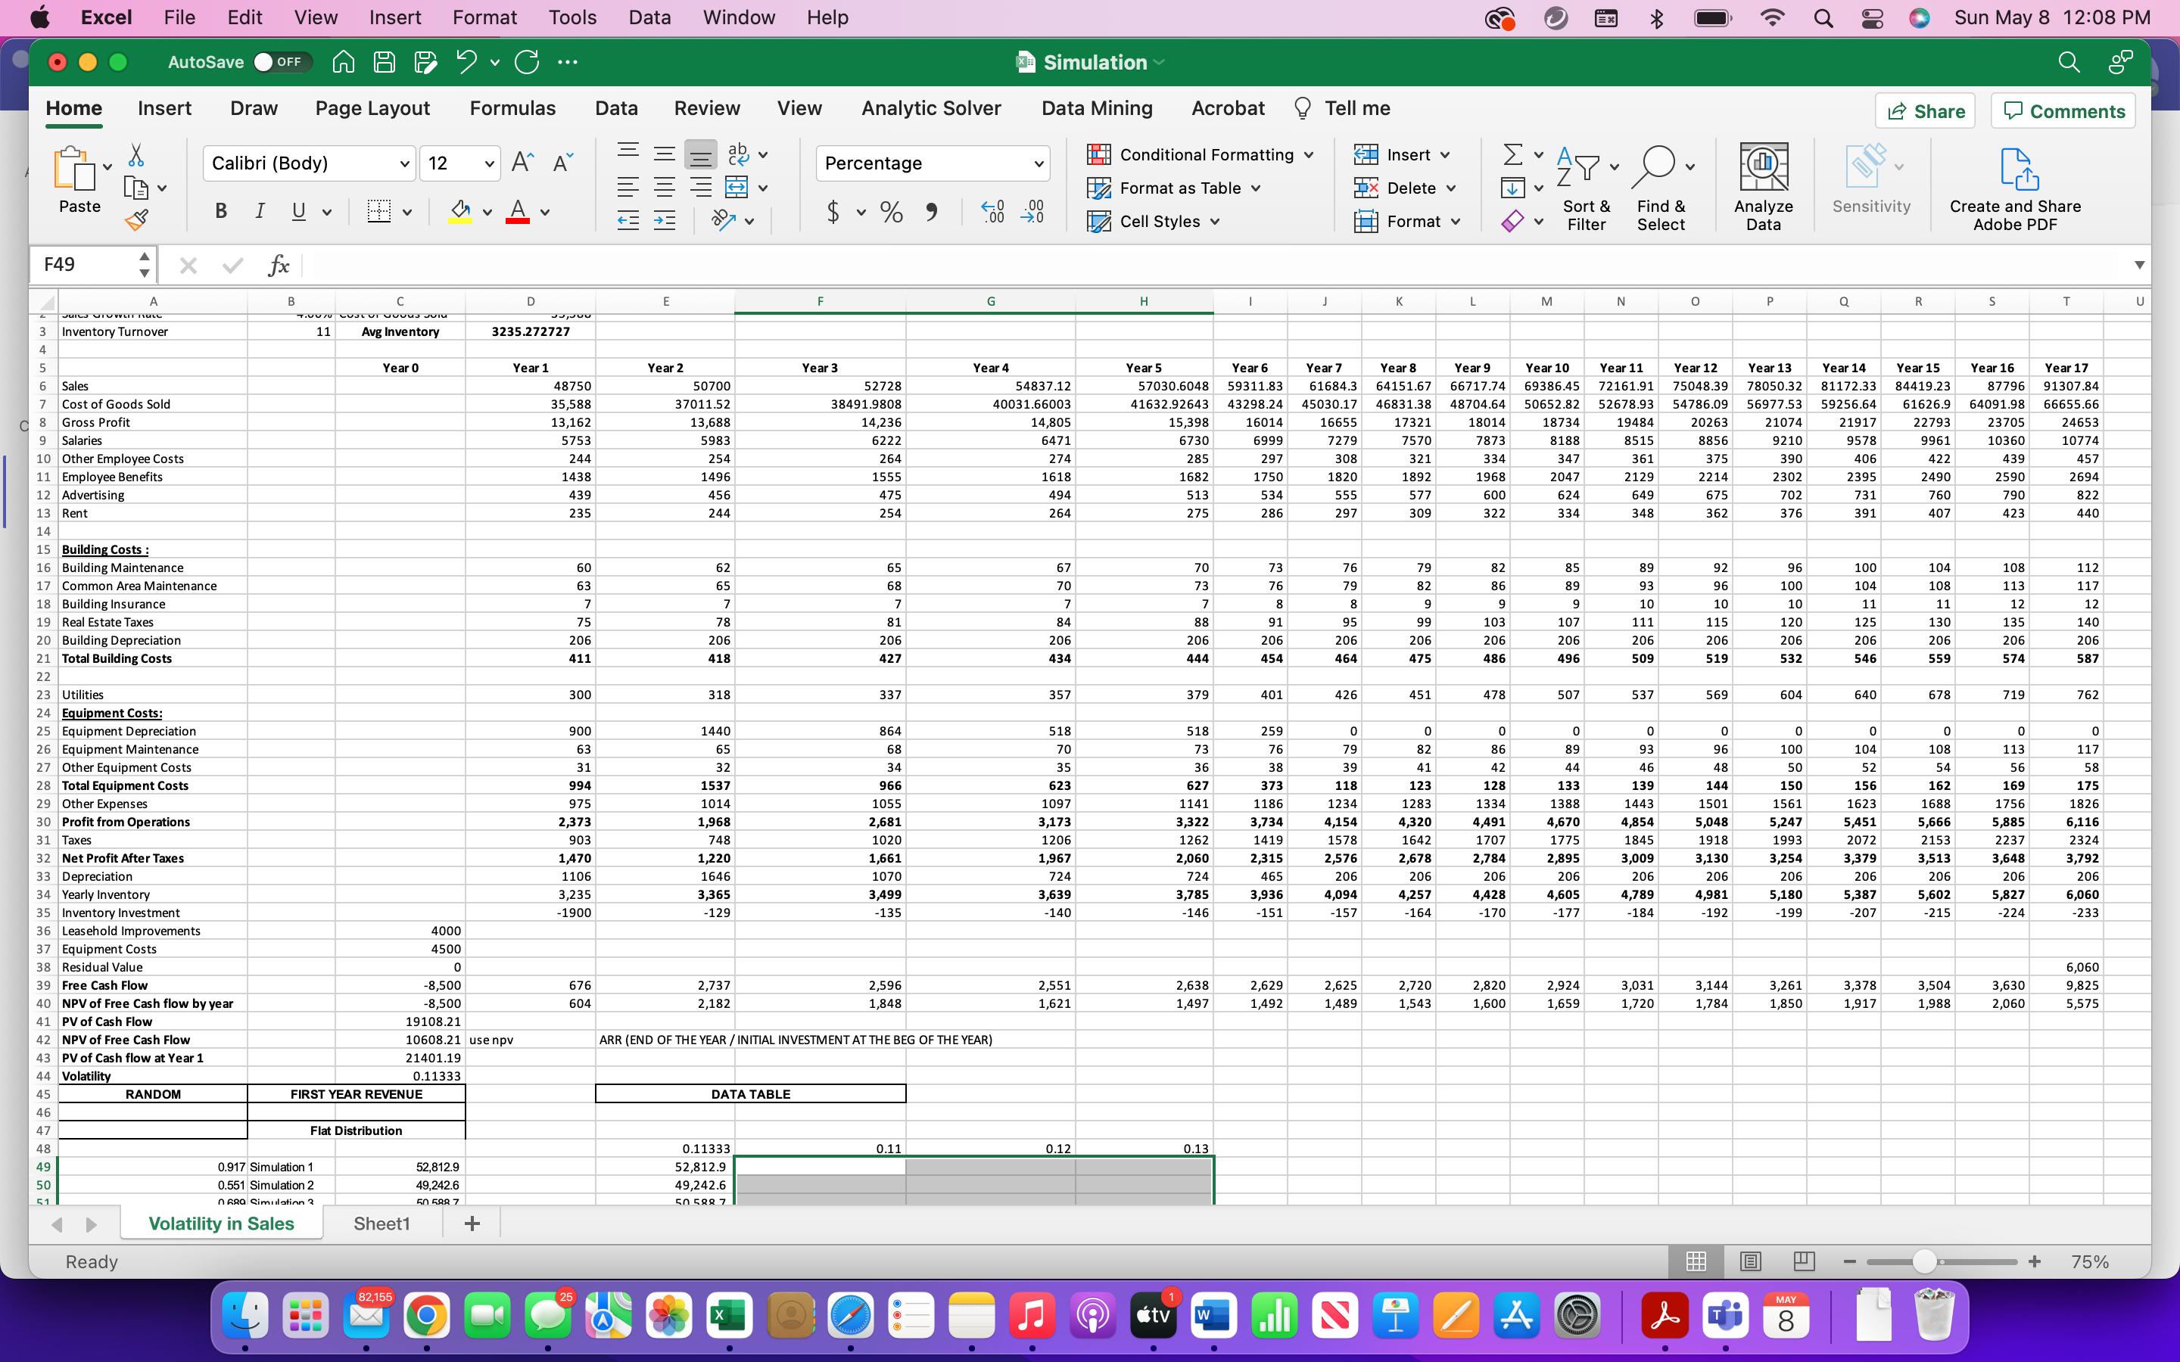Click the Share button
This screenshot has width=2180, height=1362.
1924,110
